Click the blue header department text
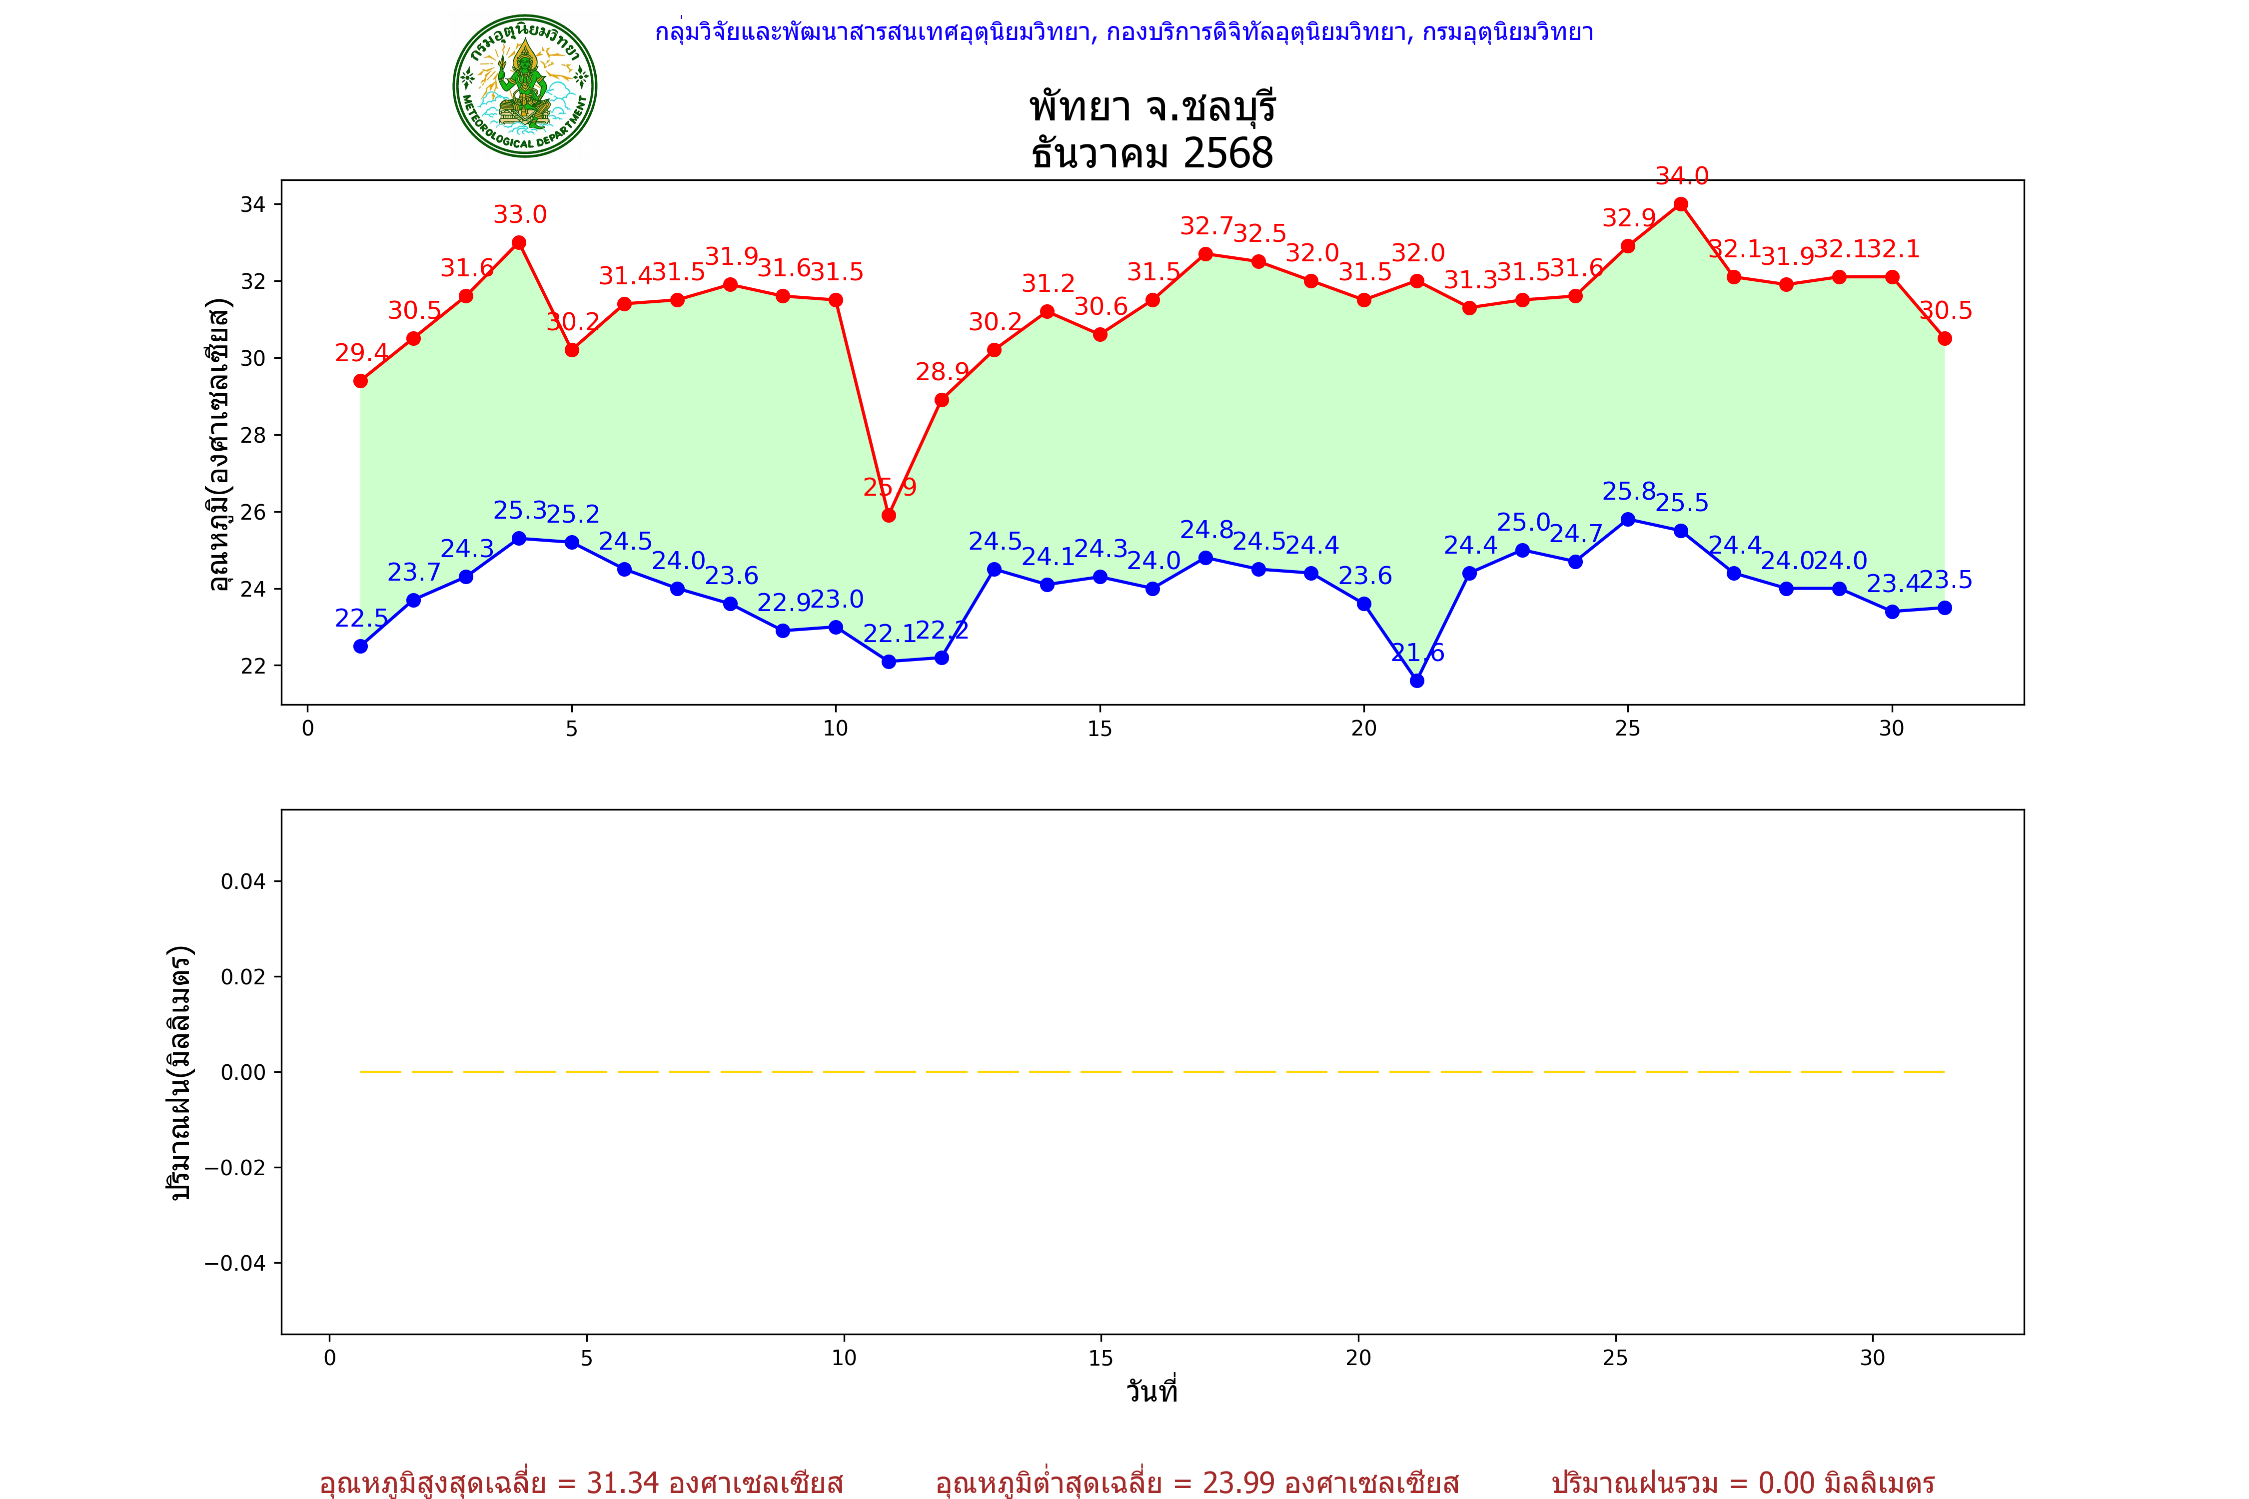Screen dimensions: 2249x1499 click(x=1124, y=32)
